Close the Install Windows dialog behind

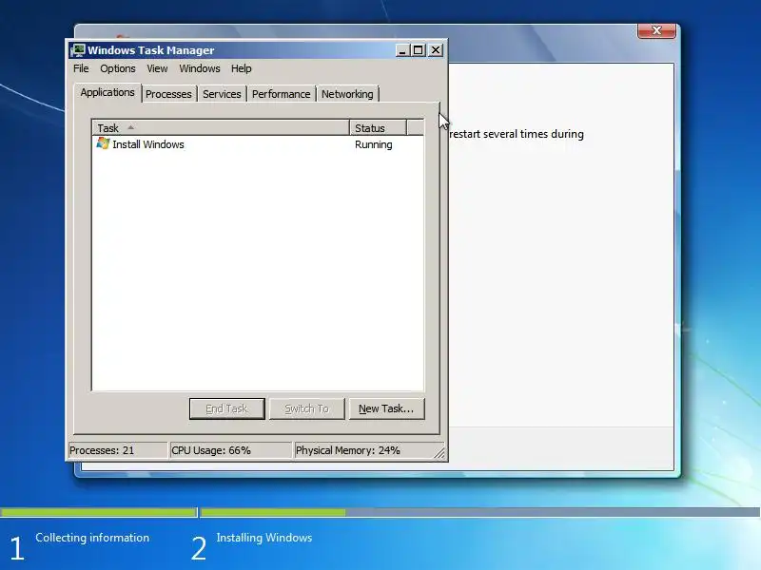(x=656, y=30)
